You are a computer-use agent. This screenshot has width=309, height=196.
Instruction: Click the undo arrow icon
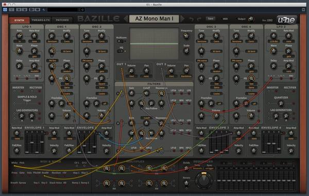click(191, 19)
